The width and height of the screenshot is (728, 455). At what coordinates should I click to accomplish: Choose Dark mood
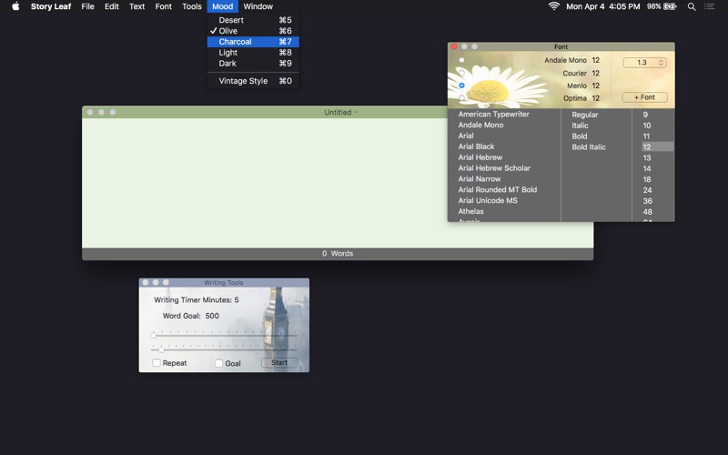click(x=253, y=63)
